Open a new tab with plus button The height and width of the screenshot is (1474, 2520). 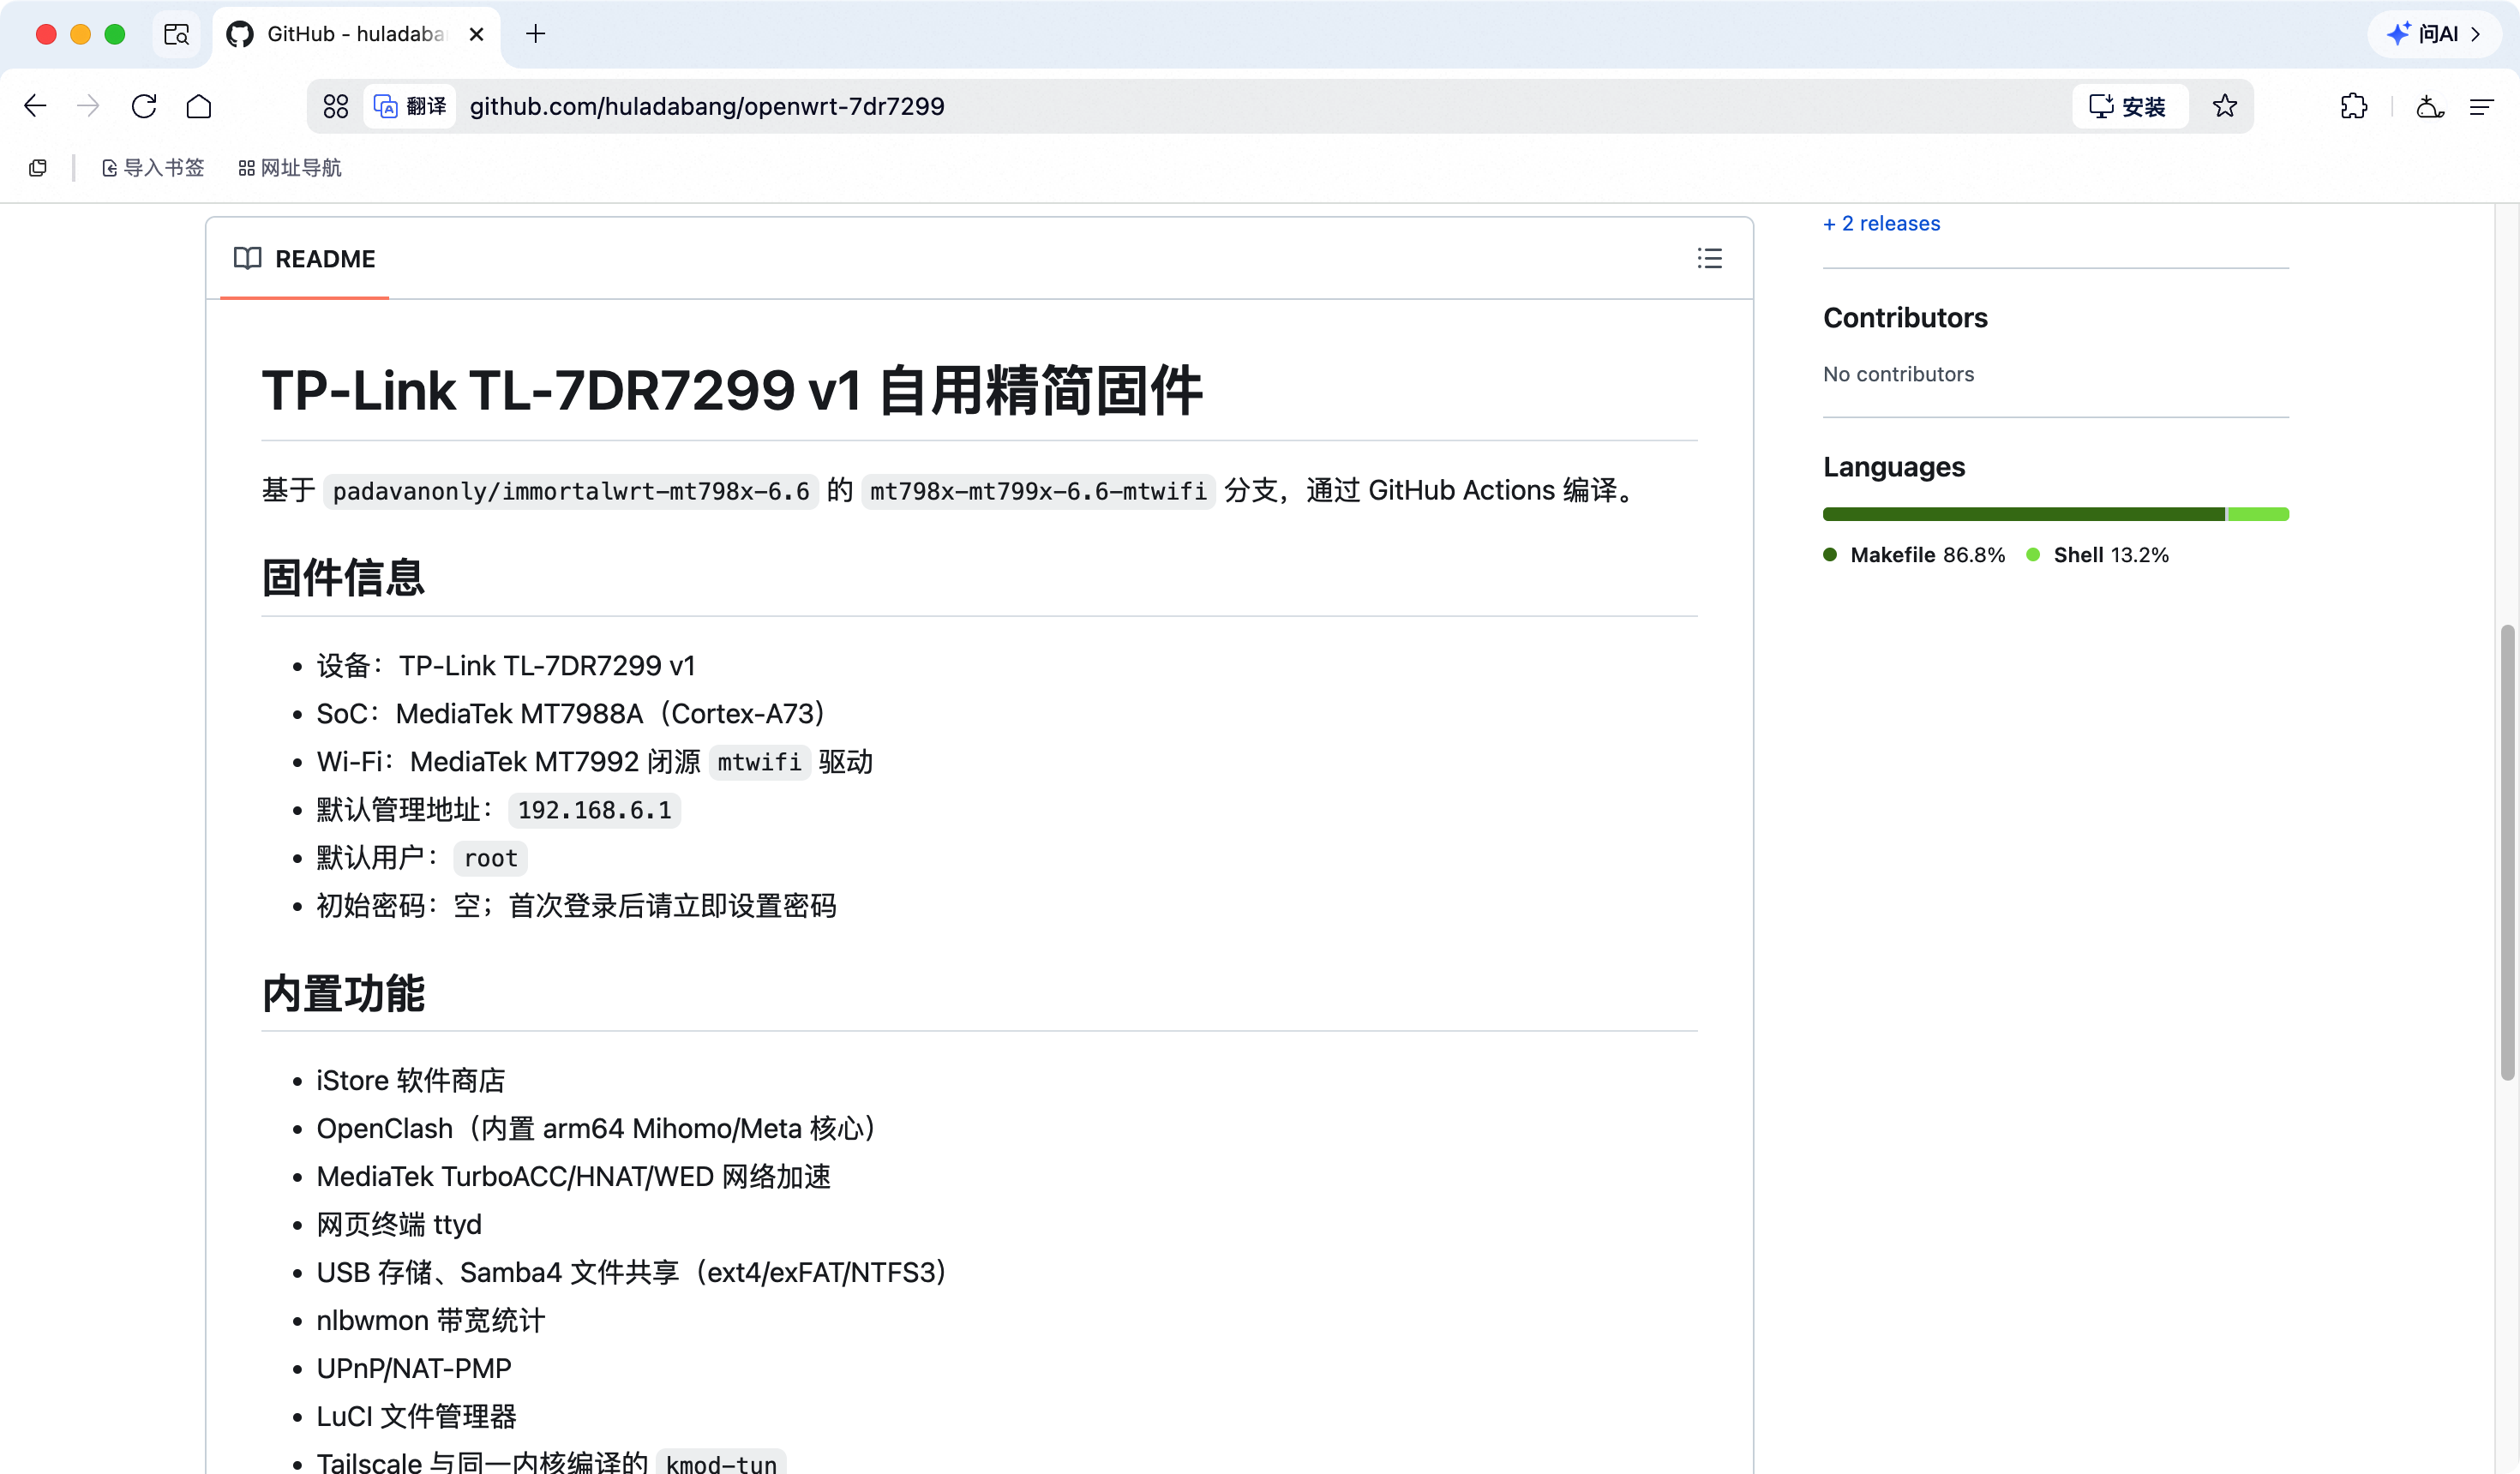(x=536, y=34)
